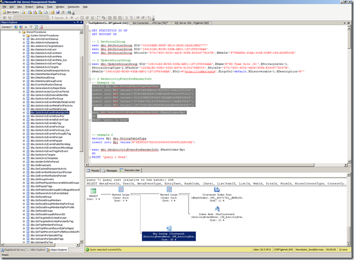
Task: Expand the System Stored Procedures node
Action: click(x=24, y=35)
